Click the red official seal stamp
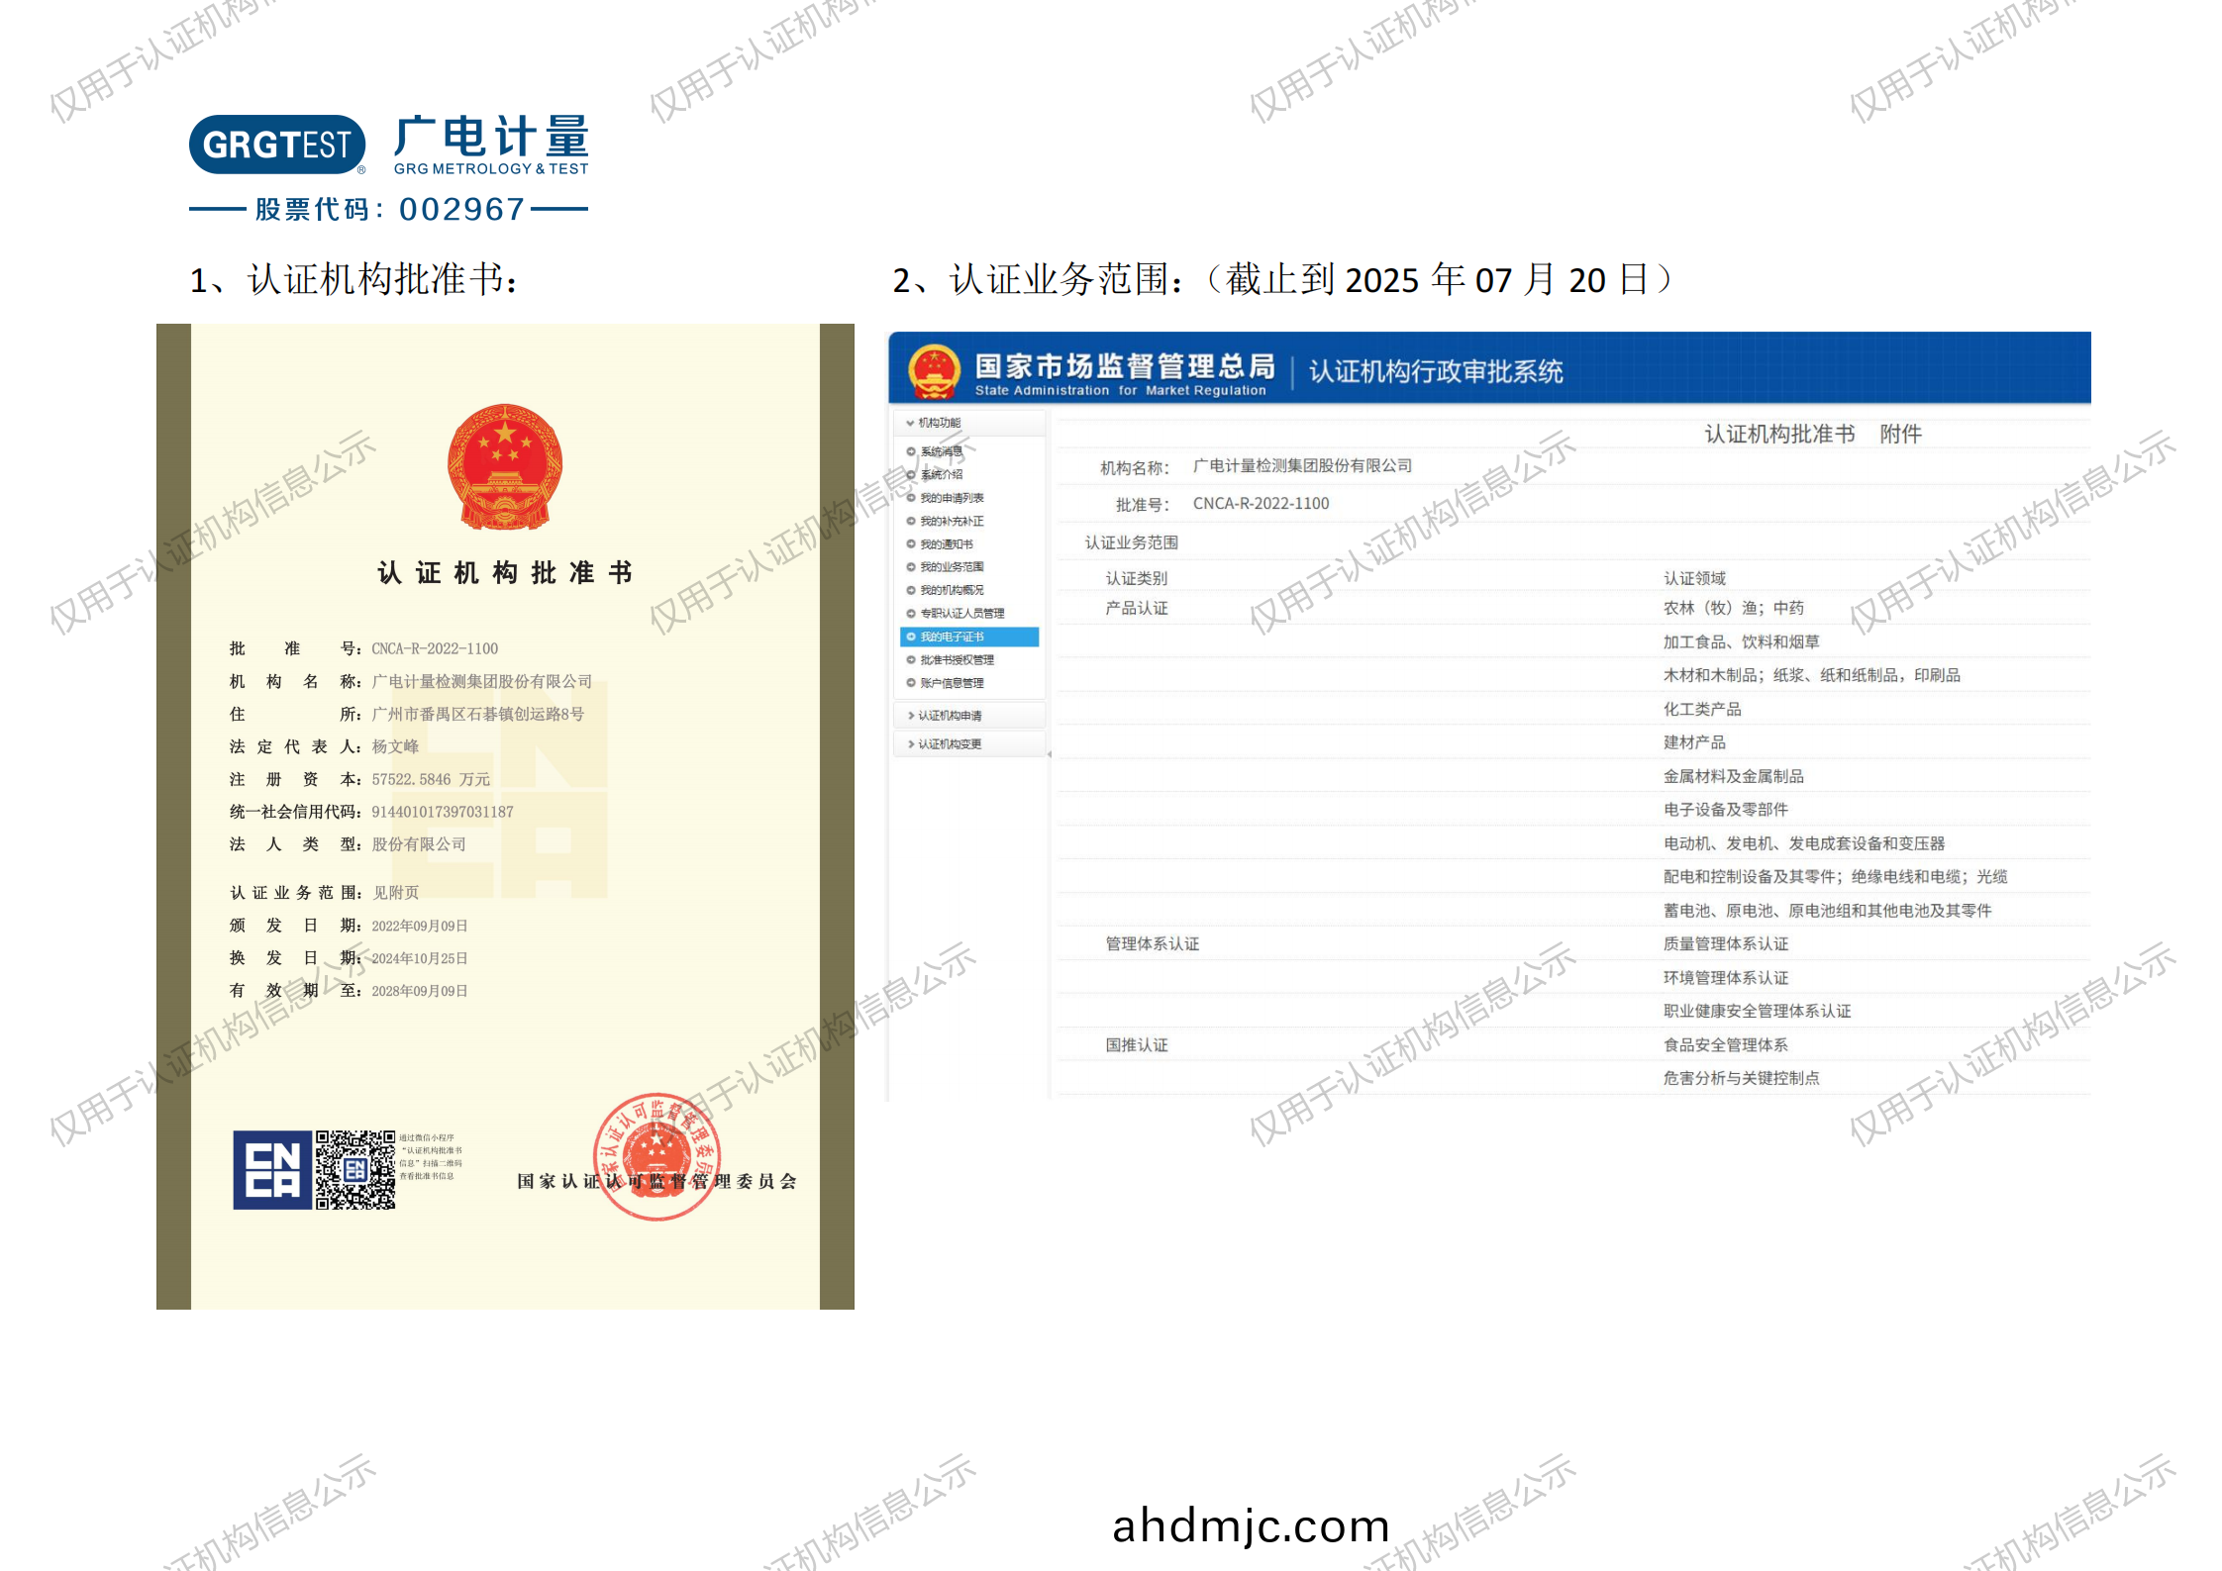2222x1571 pixels. 656,1156
